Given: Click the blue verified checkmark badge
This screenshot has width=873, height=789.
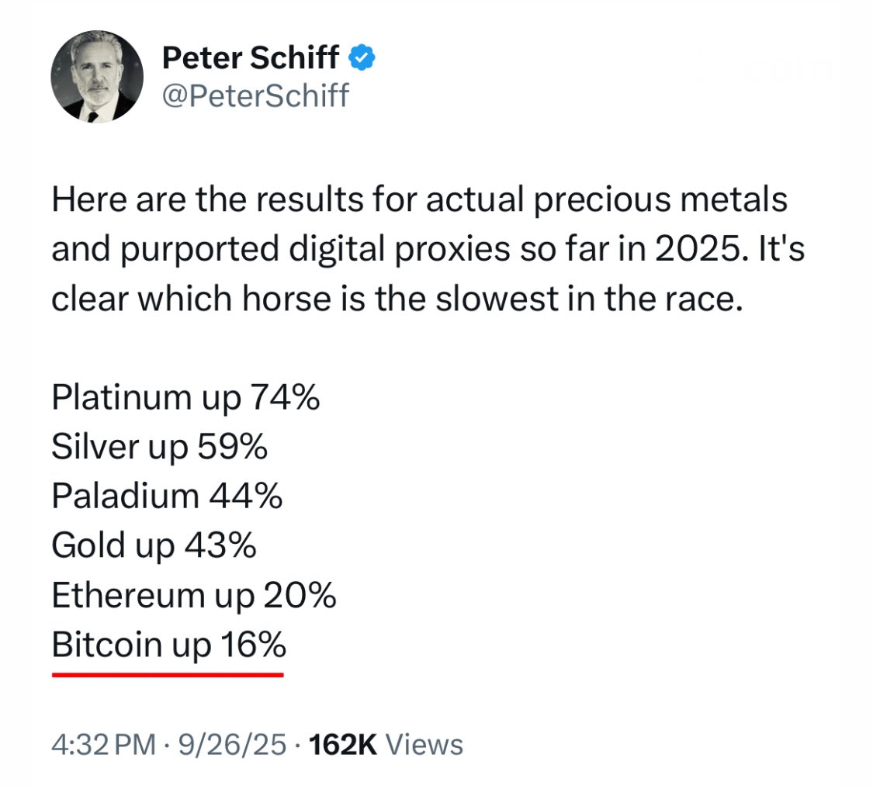Looking at the screenshot, I should coord(362,57).
